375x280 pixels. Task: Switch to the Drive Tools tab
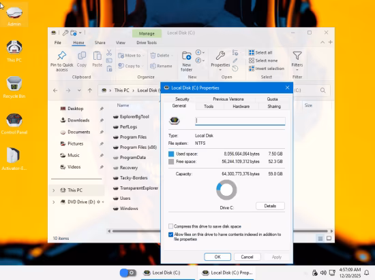(x=147, y=43)
